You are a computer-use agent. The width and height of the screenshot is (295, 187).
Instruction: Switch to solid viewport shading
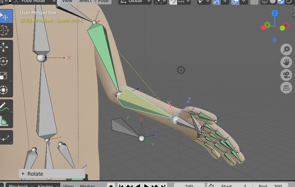(273, 2)
